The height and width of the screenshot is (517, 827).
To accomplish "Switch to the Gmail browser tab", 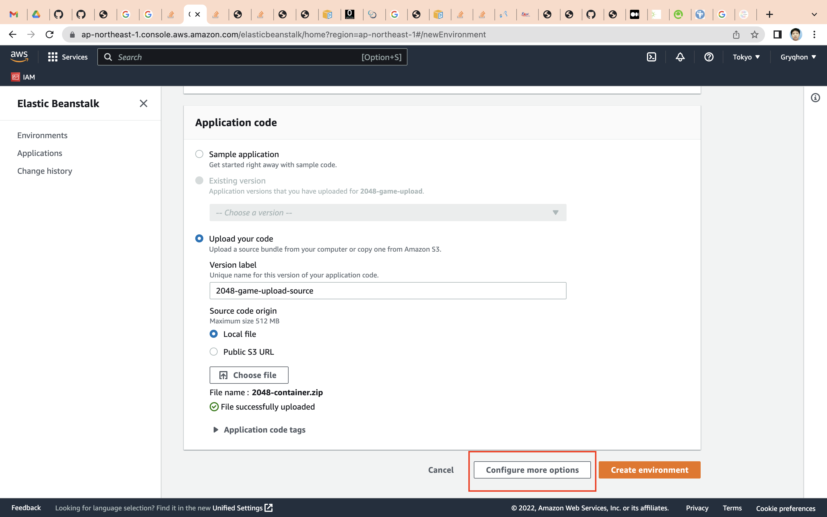I will [x=14, y=14].
